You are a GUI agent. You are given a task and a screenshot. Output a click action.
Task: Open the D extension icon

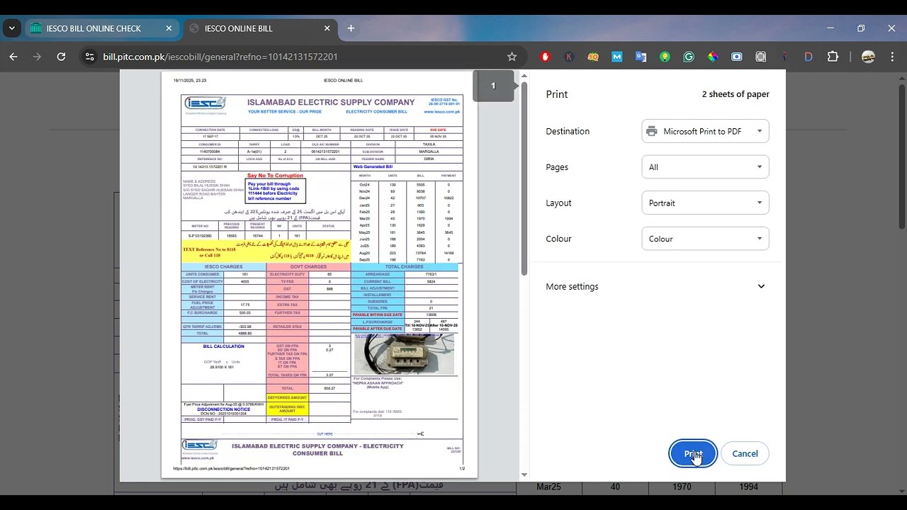809,57
